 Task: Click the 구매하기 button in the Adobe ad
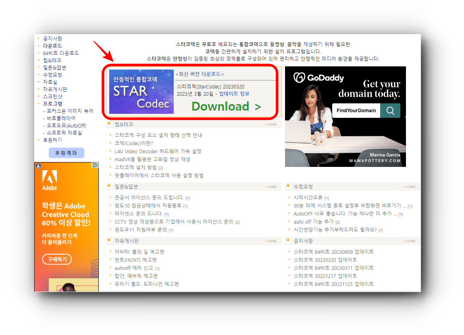[x=57, y=259]
